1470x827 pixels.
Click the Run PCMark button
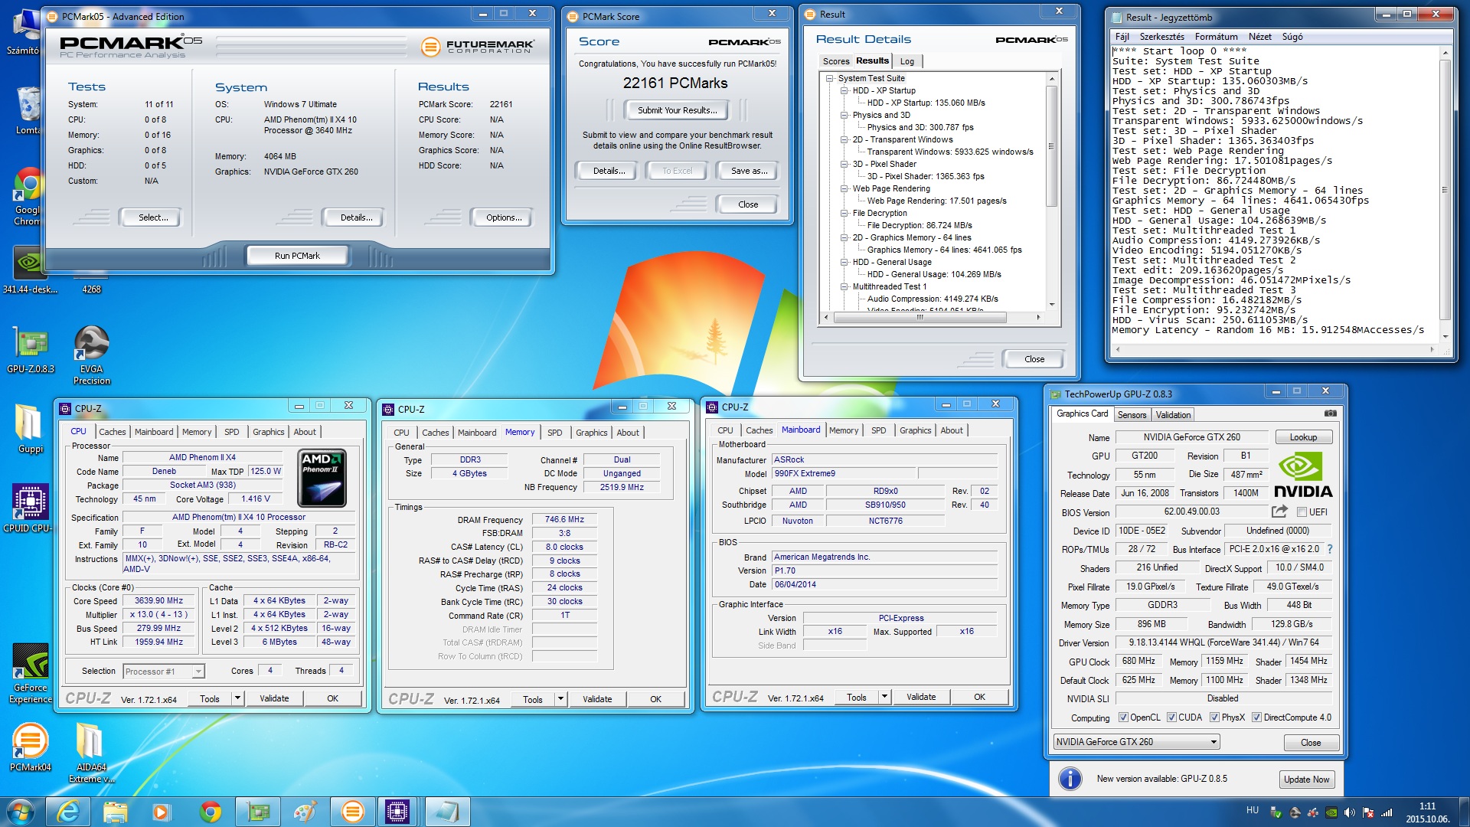coord(297,256)
